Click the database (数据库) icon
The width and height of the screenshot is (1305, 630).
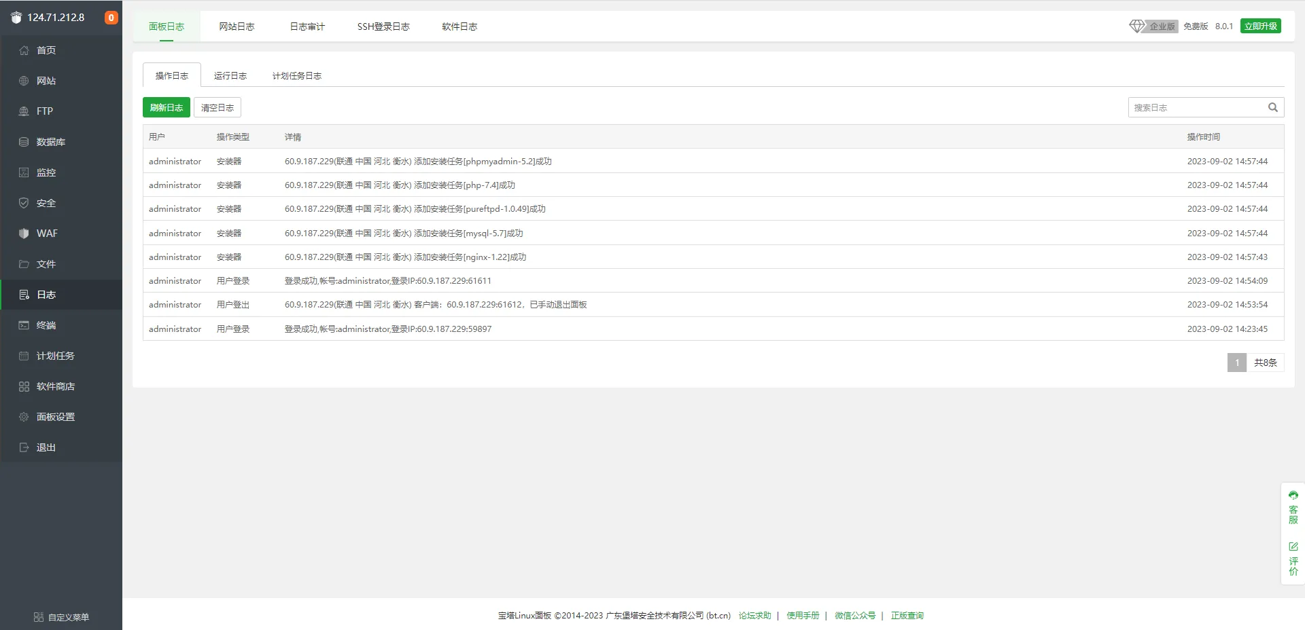pyautogui.click(x=24, y=142)
